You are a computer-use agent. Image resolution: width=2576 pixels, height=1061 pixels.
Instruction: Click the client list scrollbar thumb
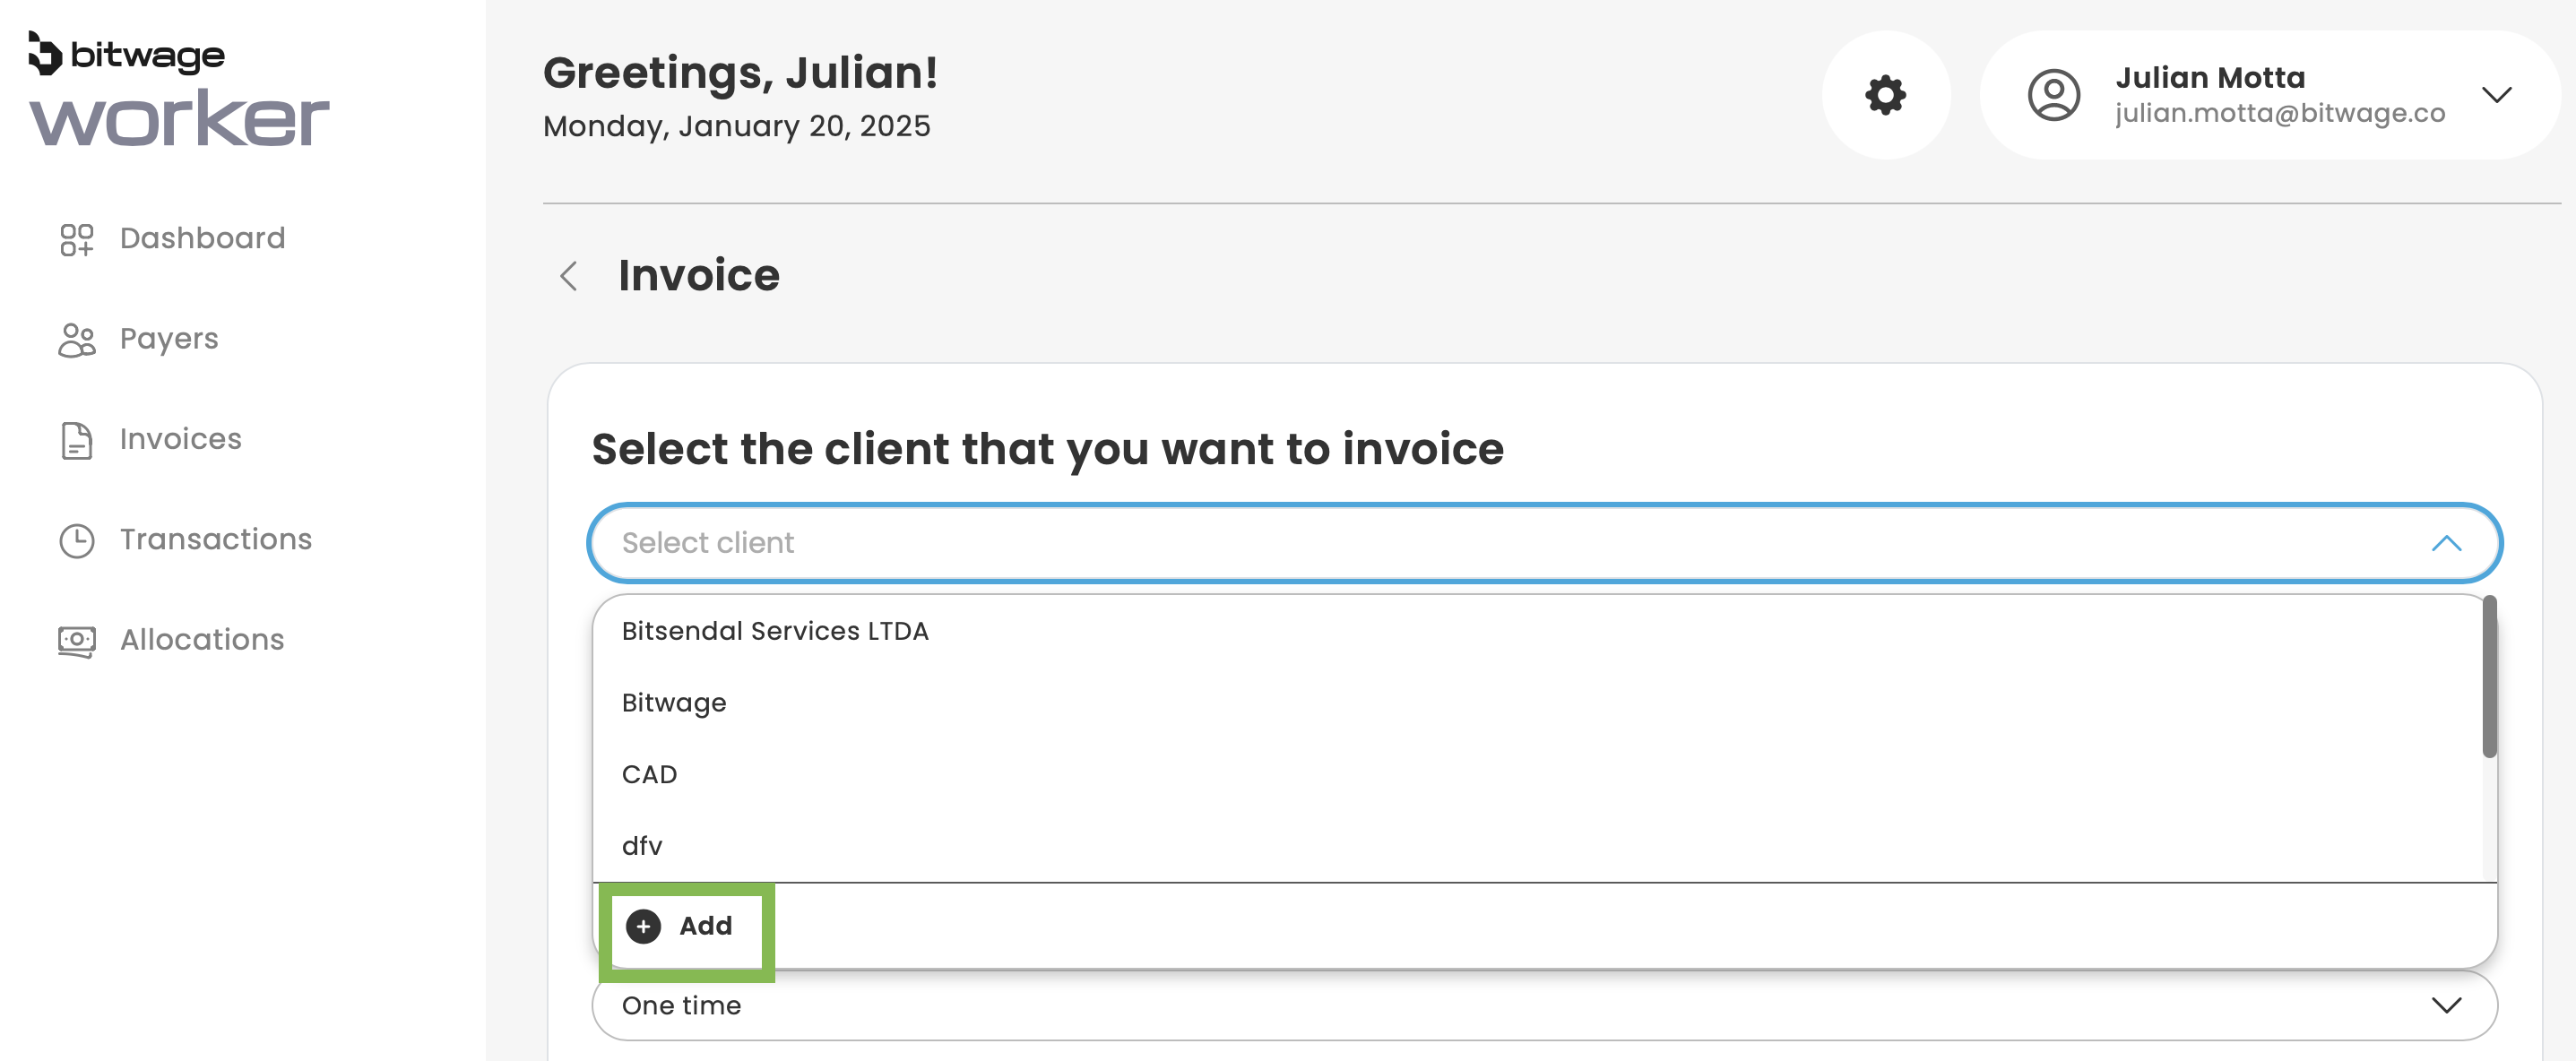coord(2489,676)
